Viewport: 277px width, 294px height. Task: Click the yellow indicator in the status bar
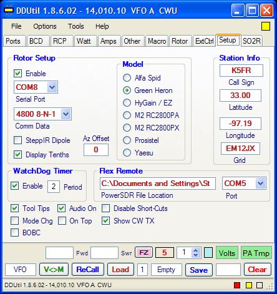point(249,285)
